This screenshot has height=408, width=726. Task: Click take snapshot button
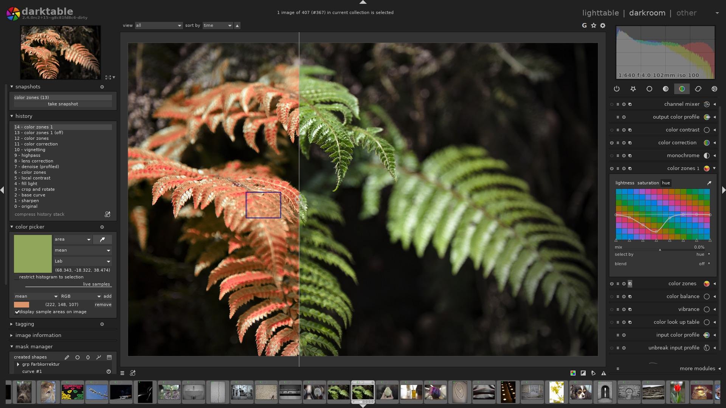(62, 104)
